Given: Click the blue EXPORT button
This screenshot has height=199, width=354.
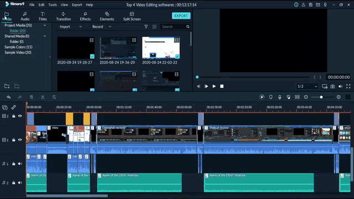Looking at the screenshot, I should (x=181, y=16).
